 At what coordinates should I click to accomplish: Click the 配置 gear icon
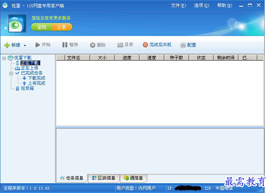pyautogui.click(x=183, y=45)
